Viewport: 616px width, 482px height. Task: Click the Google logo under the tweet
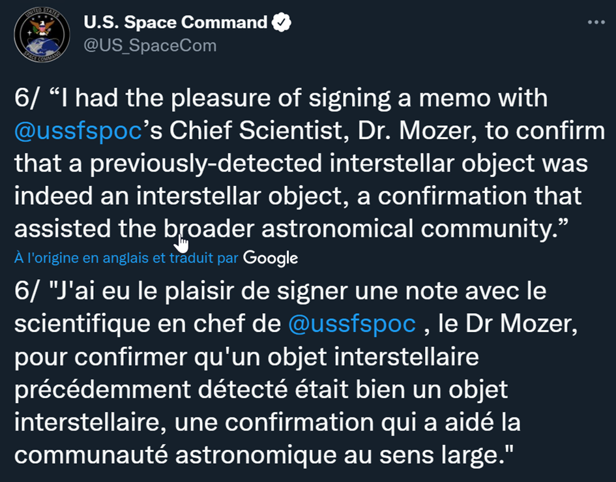pos(271,258)
